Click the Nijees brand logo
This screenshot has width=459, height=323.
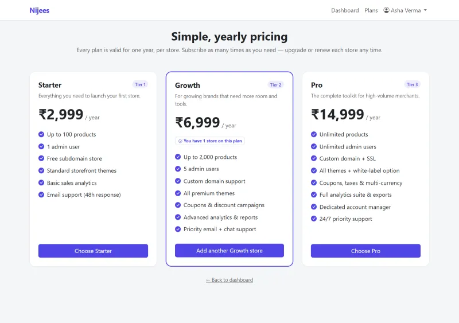(x=39, y=10)
